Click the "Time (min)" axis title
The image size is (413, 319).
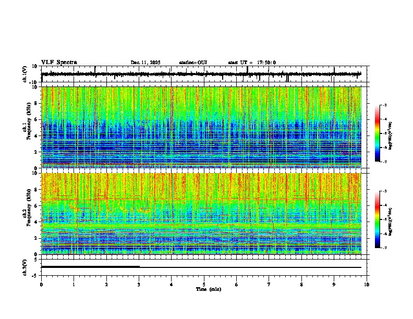209,289
